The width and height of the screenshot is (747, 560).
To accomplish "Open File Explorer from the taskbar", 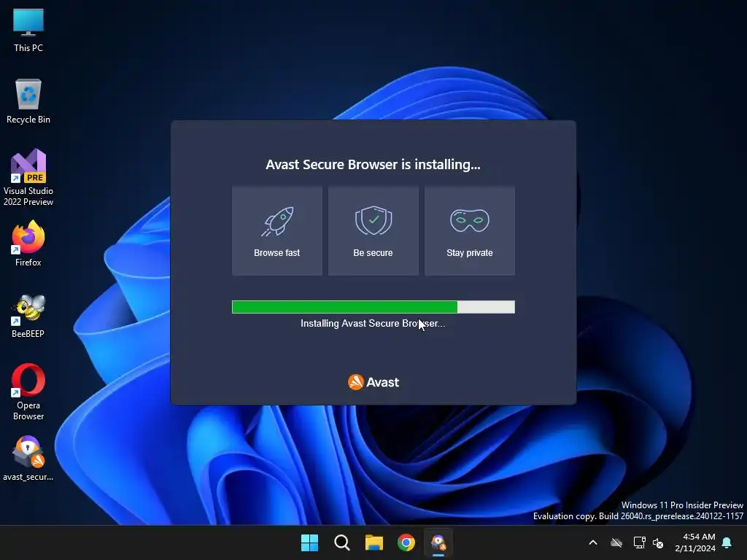I will pos(374,542).
